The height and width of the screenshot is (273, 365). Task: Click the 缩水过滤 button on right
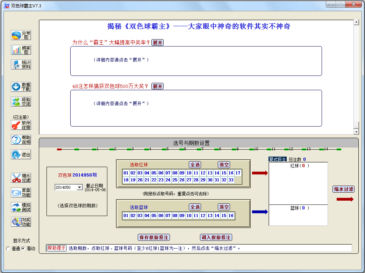tap(344, 189)
